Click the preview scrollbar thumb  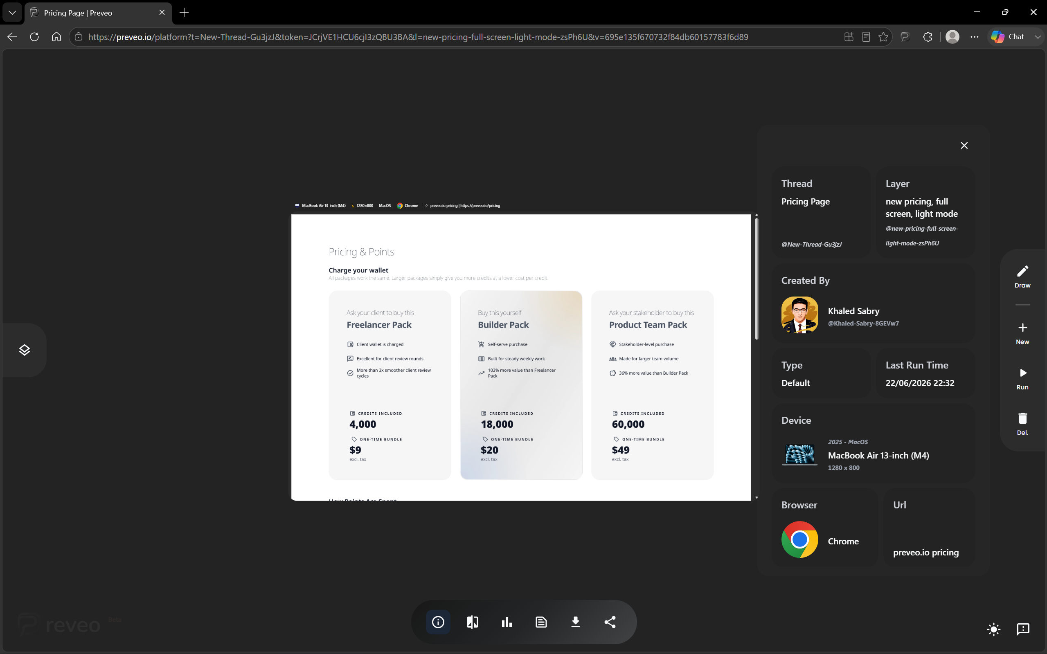[x=756, y=279]
